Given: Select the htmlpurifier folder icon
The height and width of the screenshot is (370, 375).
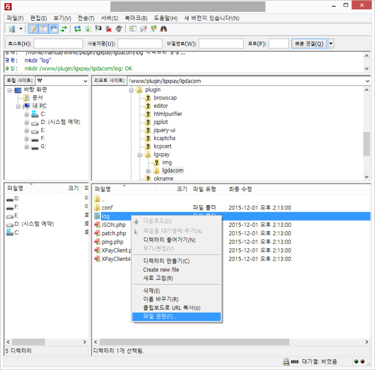Looking at the screenshot, I should coord(148,114).
